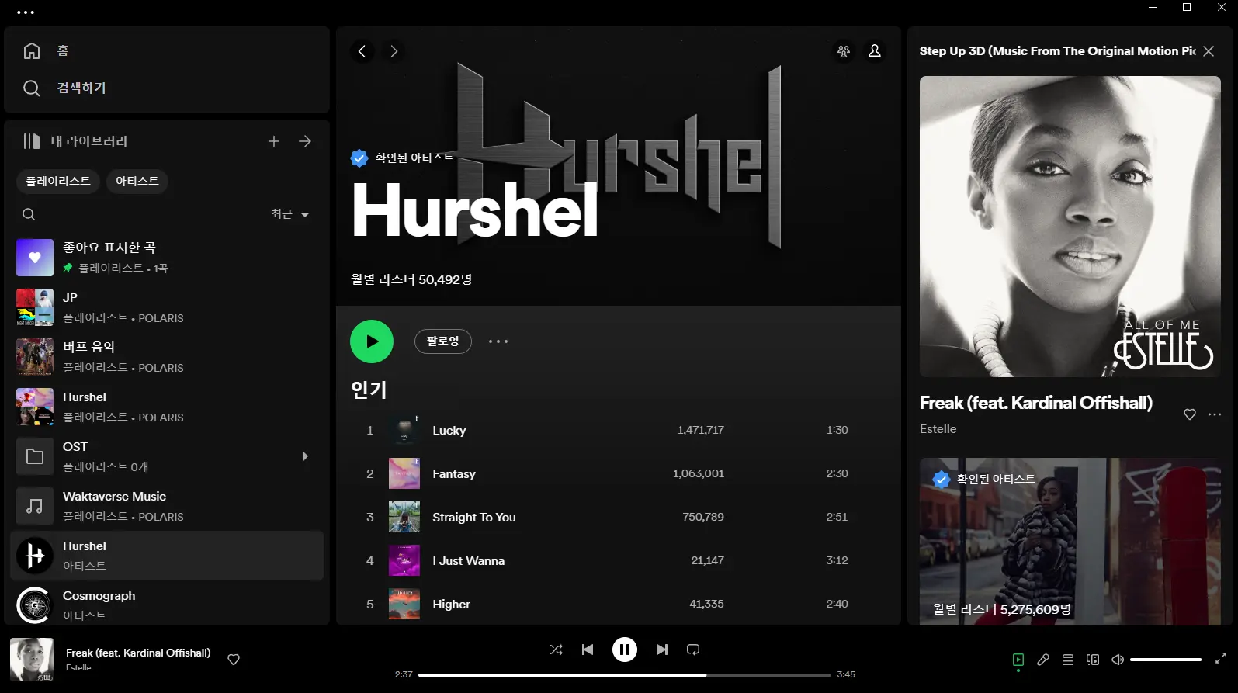Click the bottom bar song title
This screenshot has height=693, width=1238.
click(138, 653)
